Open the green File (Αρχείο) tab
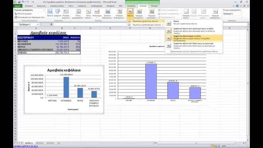Screen dimensions: 263x148 click(17, 6)
